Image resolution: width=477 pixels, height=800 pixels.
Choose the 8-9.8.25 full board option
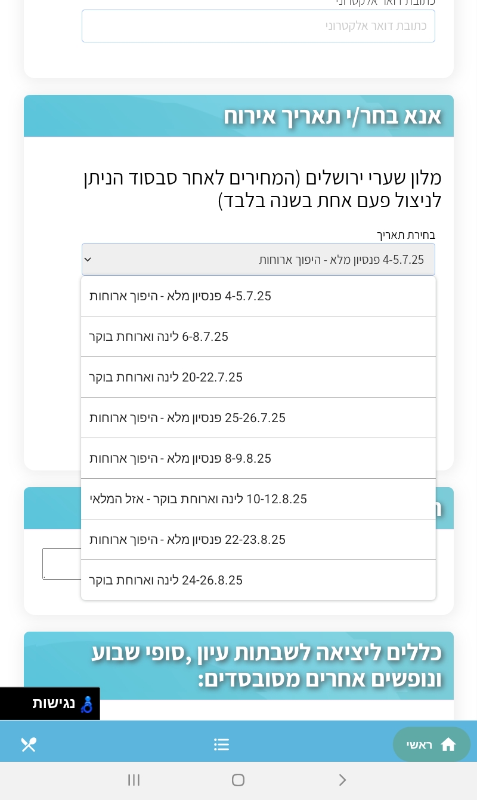coord(258,458)
